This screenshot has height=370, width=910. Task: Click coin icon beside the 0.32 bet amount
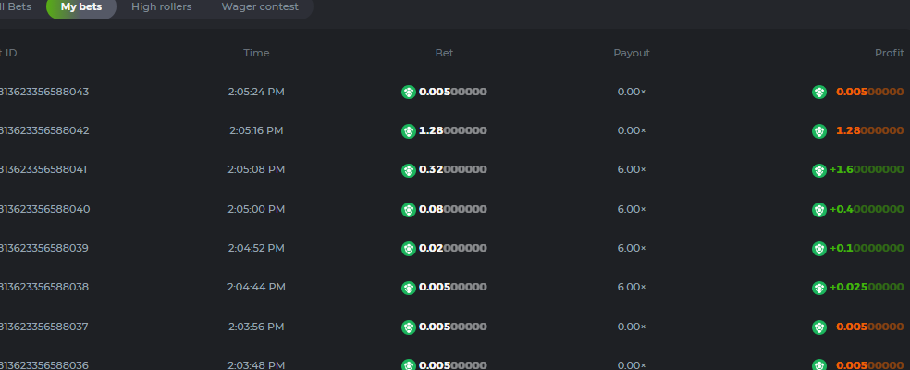point(408,170)
